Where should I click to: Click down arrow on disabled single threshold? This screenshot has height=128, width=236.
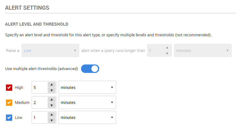point(167,54)
